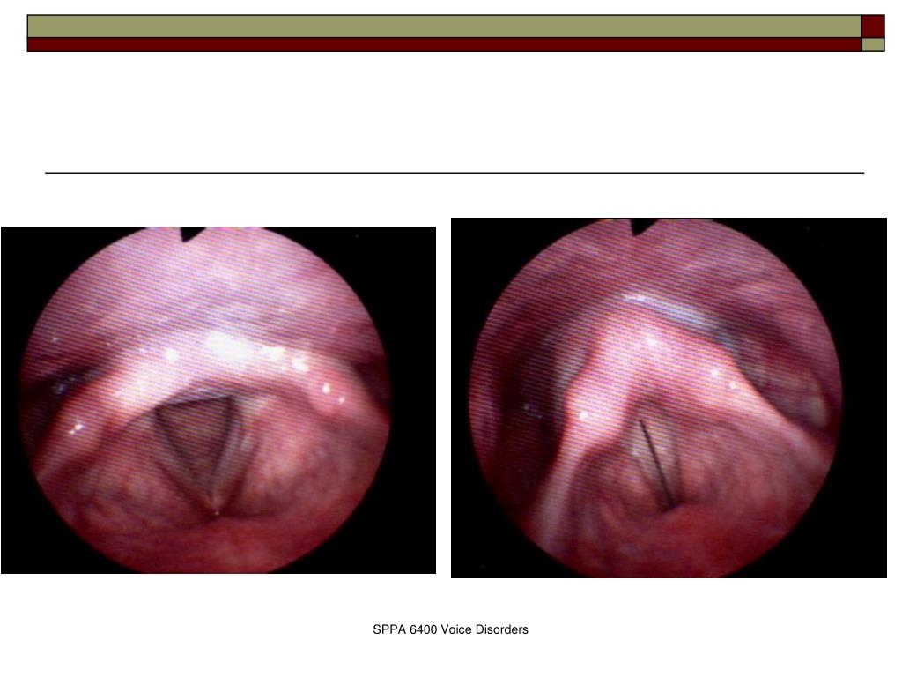Select the 'SPPA 6400 Voice Disorders' footer text
The width and height of the screenshot is (902, 677).
tap(450, 629)
